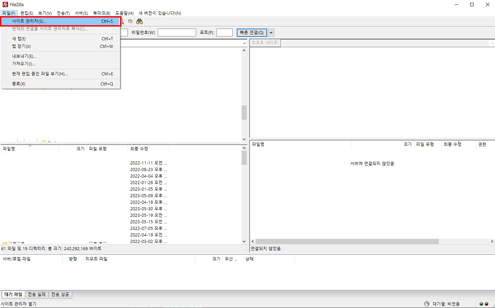Click remote list horizontal scrollbar left arrow
The image size is (495, 308).
click(253, 241)
